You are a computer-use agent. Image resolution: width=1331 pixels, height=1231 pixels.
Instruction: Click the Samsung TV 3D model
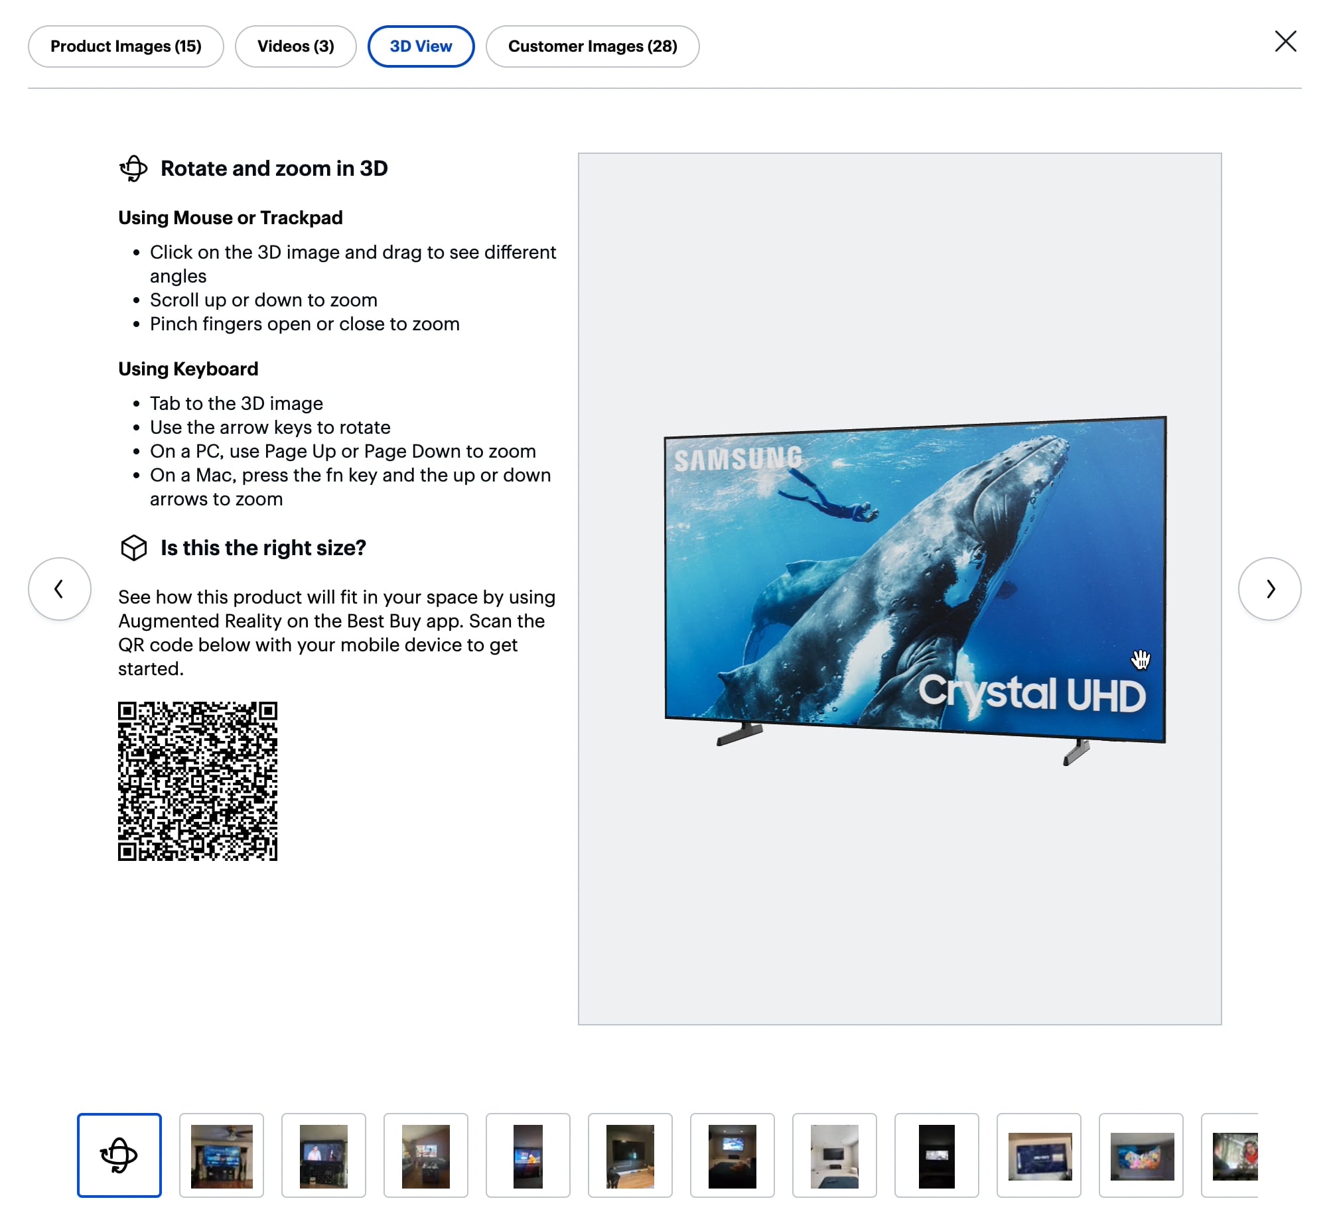[x=914, y=590]
